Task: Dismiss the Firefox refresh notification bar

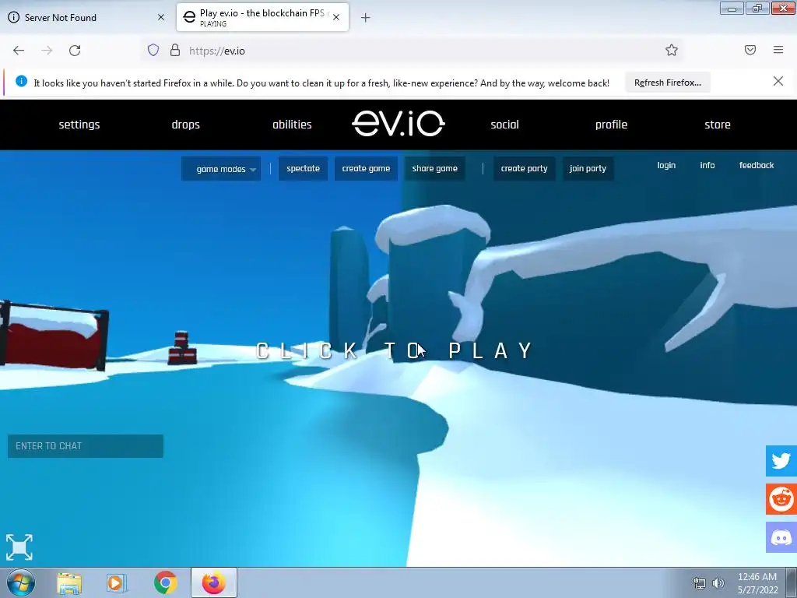Action: 778,81
